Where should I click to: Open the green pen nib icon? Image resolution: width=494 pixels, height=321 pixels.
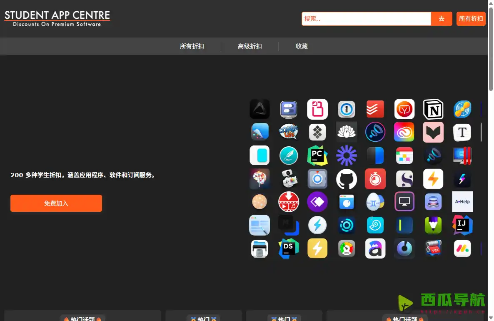click(x=433, y=225)
